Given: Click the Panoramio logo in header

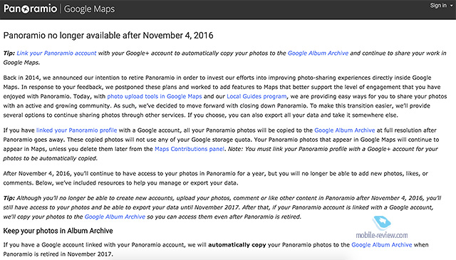Looking at the screenshot, I should [30, 9].
